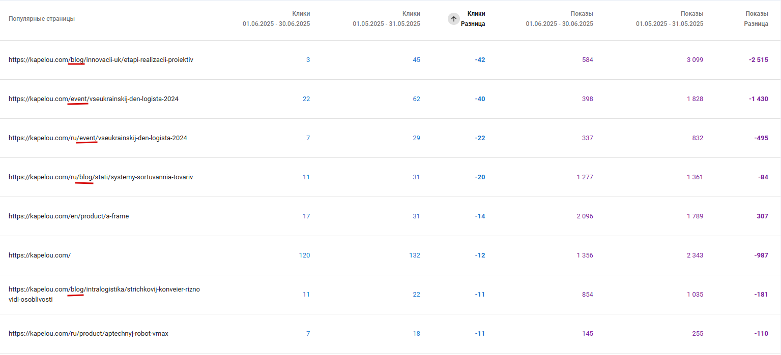
Task: Click the June impressions value 398
Action: pos(588,99)
